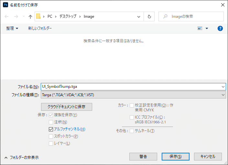Click the yellow folder icon in address bar
The height and width of the screenshot is (165, 228).
[38, 16]
